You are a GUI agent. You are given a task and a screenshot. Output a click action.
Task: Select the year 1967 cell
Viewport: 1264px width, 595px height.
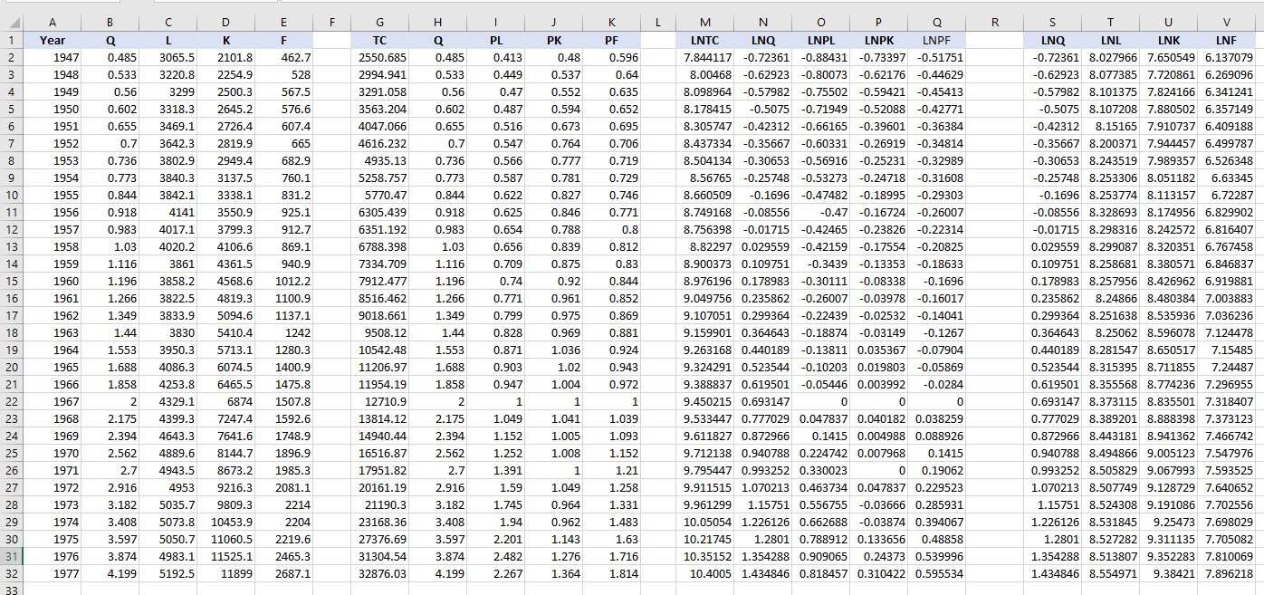pos(52,401)
